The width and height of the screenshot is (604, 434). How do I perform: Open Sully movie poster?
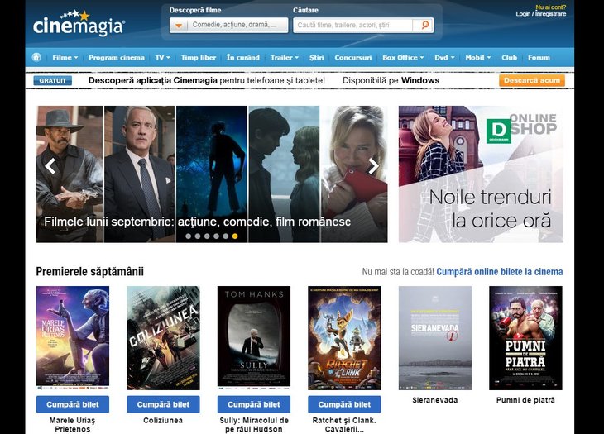254,338
